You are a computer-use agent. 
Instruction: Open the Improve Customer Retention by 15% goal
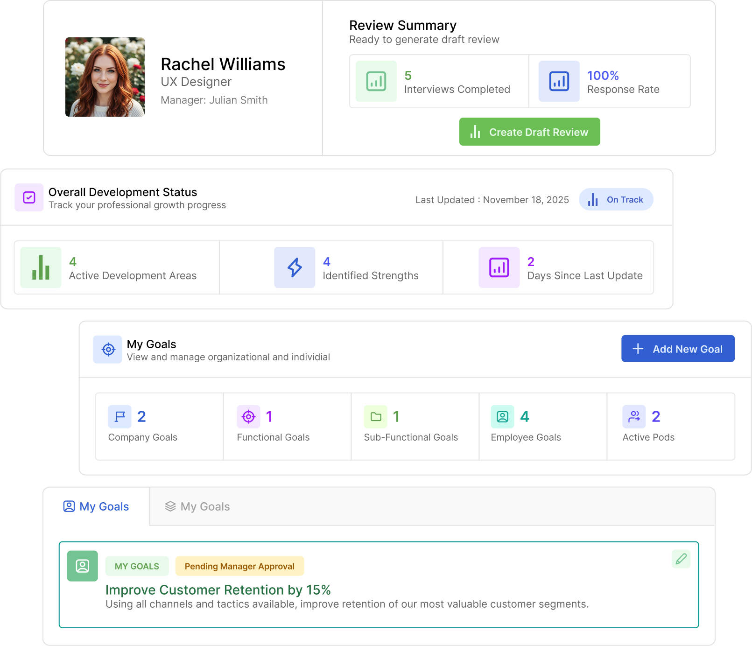click(x=218, y=590)
